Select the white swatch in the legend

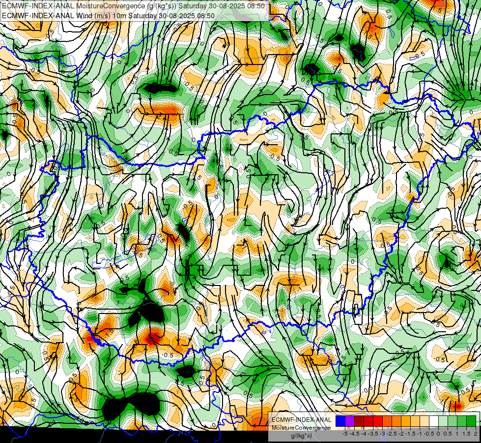click(x=434, y=421)
